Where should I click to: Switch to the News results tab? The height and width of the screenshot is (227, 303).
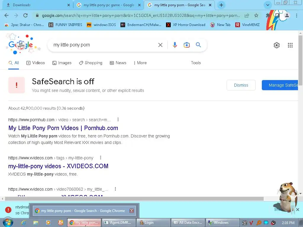click(x=118, y=63)
